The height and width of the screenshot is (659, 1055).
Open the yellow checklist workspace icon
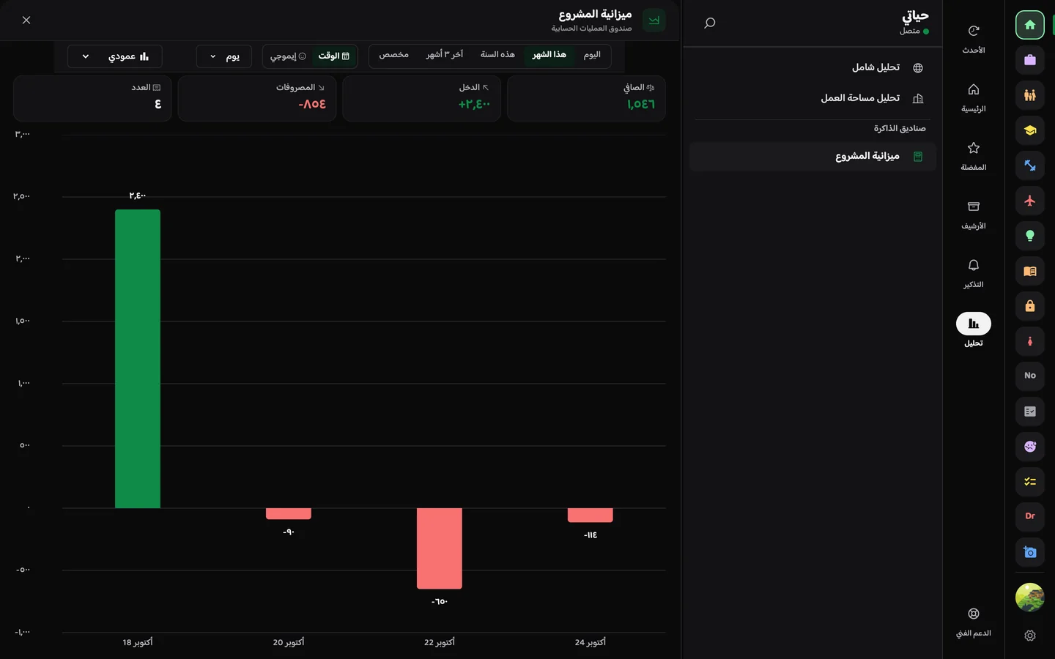[x=1029, y=482]
